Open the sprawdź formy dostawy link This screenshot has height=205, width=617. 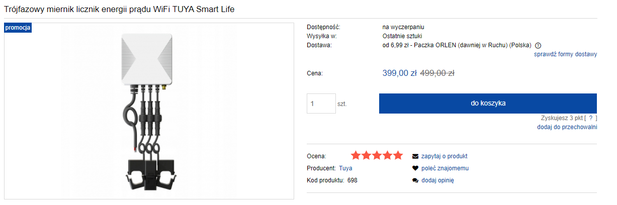[x=565, y=54]
